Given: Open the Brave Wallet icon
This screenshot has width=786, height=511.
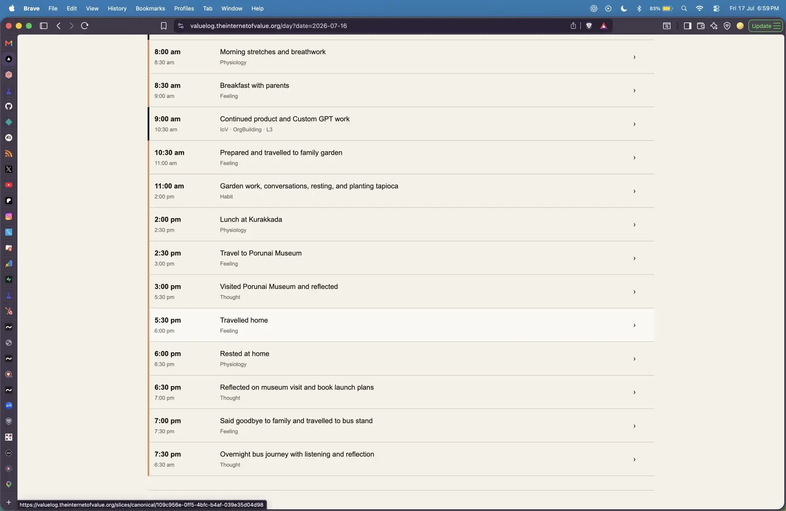Looking at the screenshot, I should pos(701,26).
